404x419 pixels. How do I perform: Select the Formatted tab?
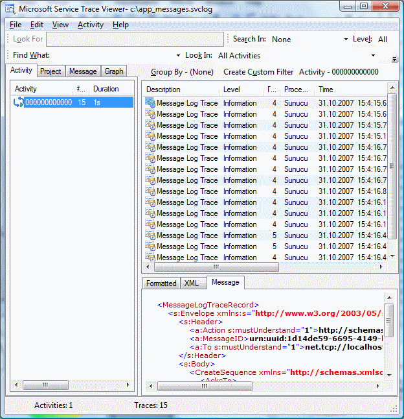click(x=161, y=283)
